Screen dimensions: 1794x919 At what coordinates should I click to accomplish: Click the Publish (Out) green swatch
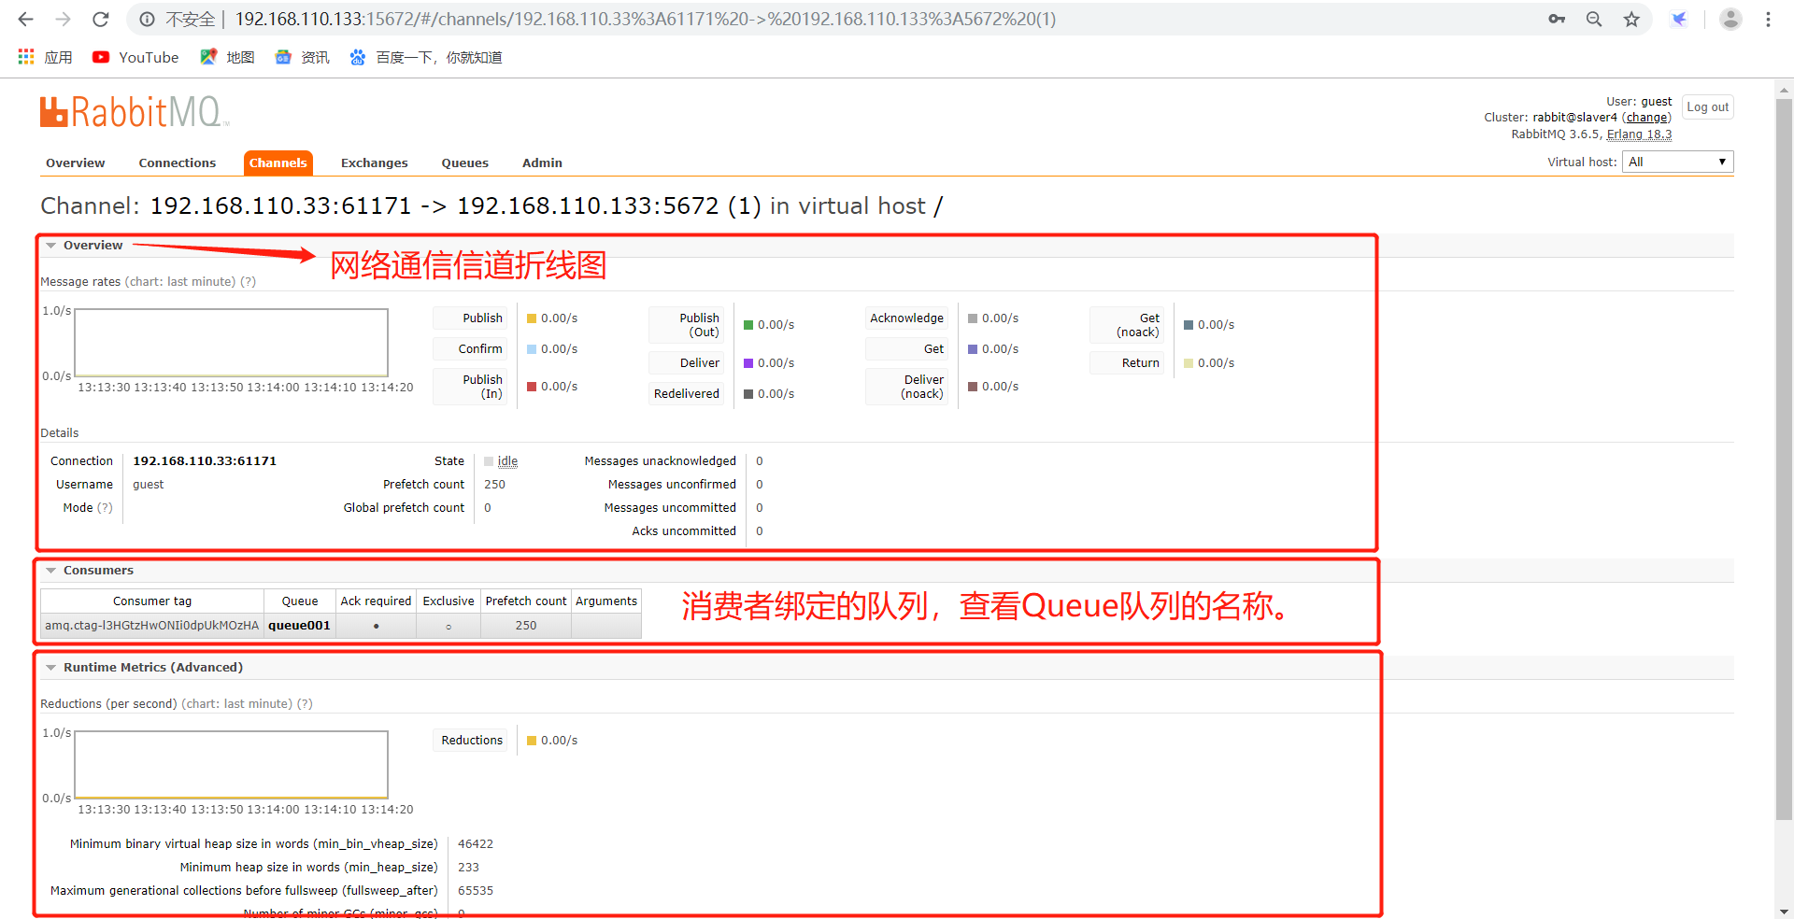(748, 325)
